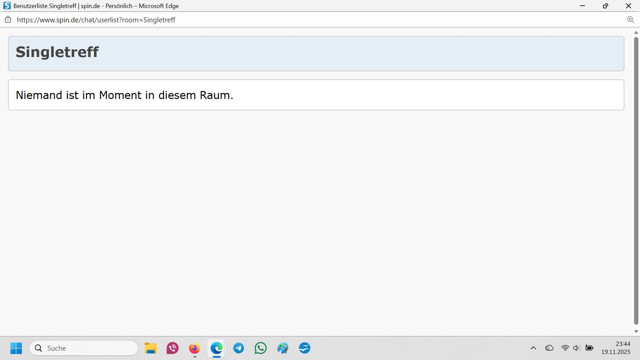Open Telegram from the taskbar

(239, 348)
